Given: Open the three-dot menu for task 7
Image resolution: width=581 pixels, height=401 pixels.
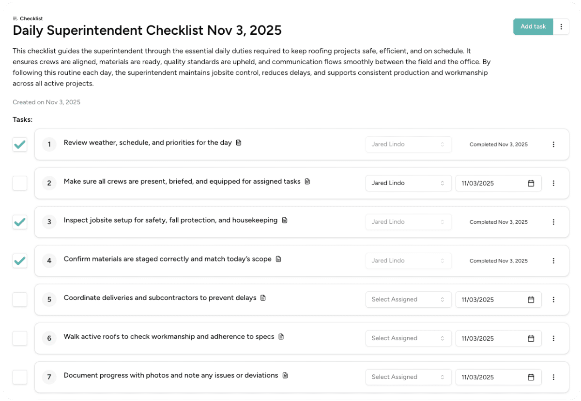Looking at the screenshot, I should (x=553, y=377).
